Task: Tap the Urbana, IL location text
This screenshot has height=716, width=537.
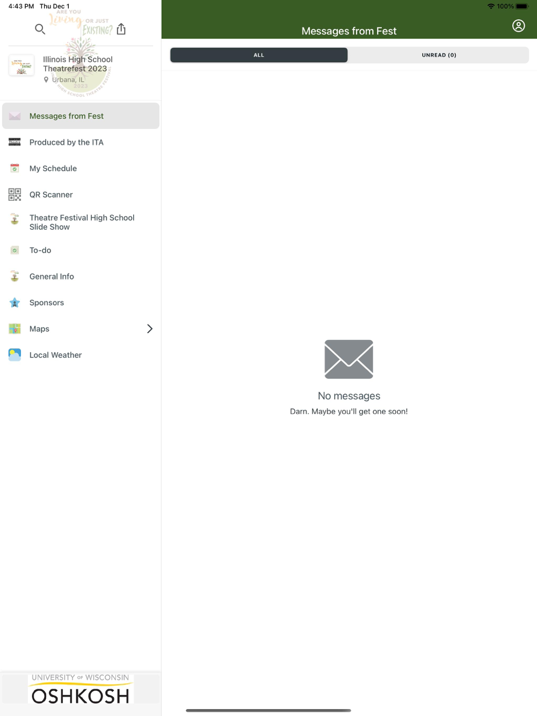Action: 68,79
